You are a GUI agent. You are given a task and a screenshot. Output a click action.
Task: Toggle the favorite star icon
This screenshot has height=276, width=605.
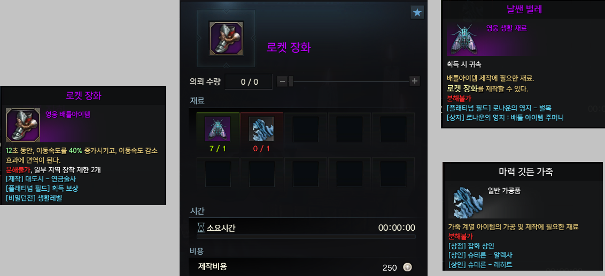pyautogui.click(x=417, y=13)
